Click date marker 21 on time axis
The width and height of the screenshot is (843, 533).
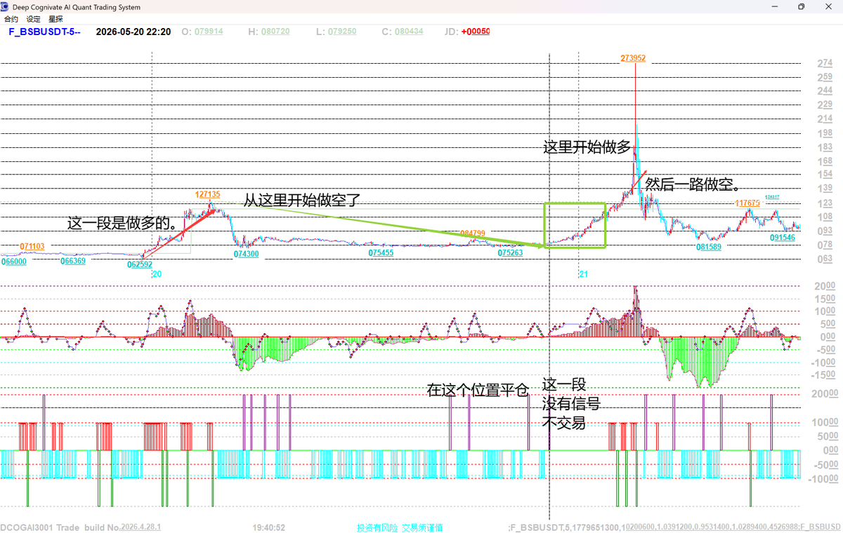[x=582, y=274]
